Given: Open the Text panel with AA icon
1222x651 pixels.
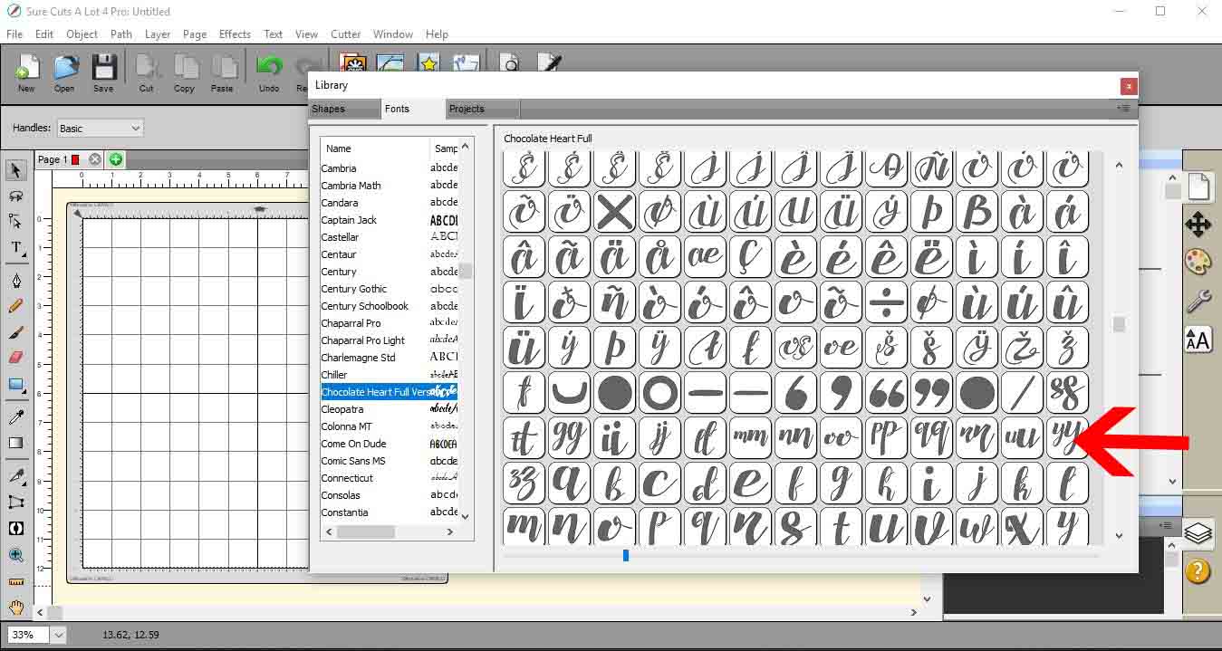Looking at the screenshot, I should click(x=1198, y=340).
